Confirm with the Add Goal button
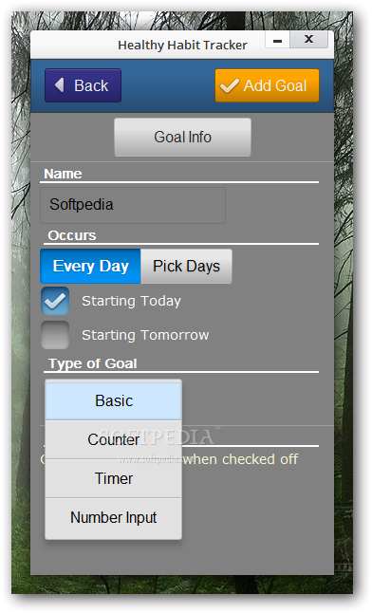Screen dimensions: 372x613 click(x=268, y=85)
